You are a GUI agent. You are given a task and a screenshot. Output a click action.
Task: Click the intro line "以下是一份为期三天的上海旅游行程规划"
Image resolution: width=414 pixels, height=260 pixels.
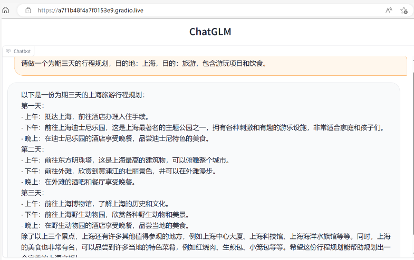pyautogui.click(x=83, y=95)
